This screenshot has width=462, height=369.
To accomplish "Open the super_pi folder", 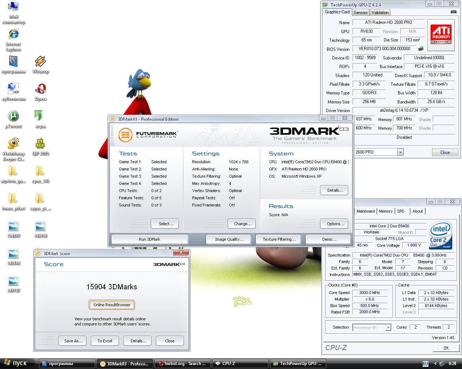I will pos(40,202).
